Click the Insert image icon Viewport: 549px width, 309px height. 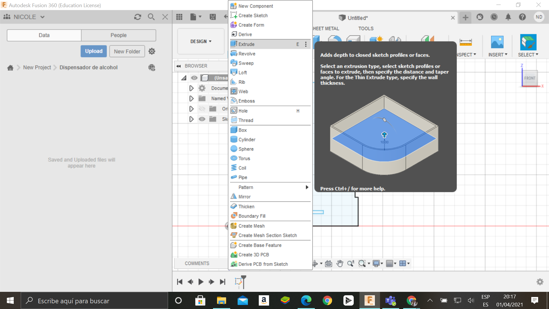(x=497, y=42)
